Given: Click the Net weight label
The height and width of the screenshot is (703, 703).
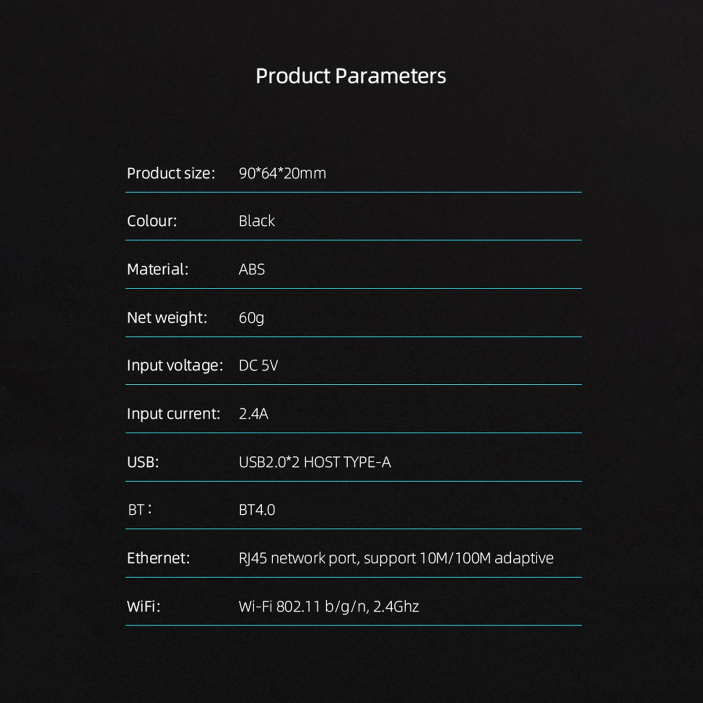Looking at the screenshot, I should pos(167,317).
